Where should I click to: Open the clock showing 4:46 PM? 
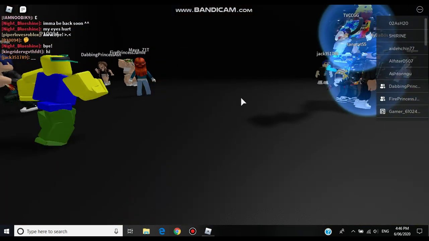pos(402,231)
